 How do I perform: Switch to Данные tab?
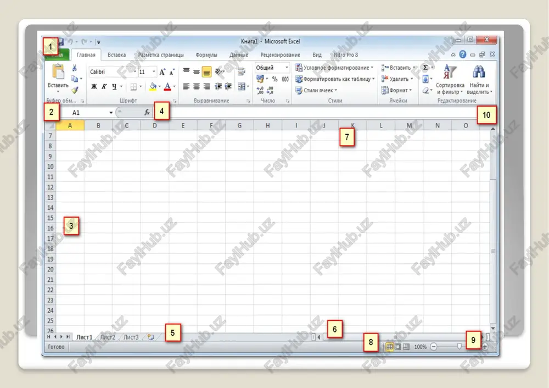[239, 54]
